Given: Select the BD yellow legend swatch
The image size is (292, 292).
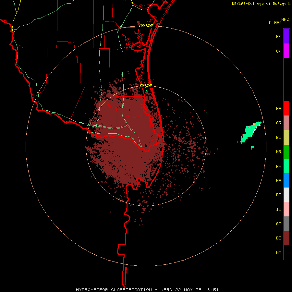Looking at the screenshot, I should tap(286, 137).
